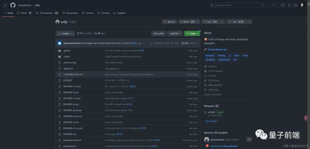This screenshot has height=149, width=310.
Task: View the WTFPL license link
Action: (213, 71)
